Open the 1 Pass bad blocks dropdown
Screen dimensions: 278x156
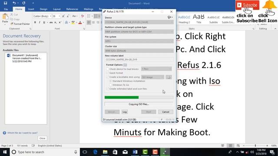[156, 69]
